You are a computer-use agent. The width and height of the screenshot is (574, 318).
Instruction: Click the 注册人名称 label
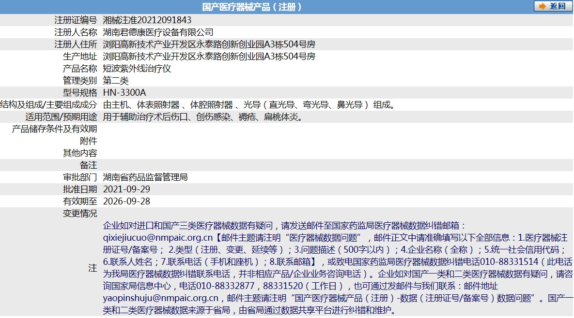tap(76, 32)
